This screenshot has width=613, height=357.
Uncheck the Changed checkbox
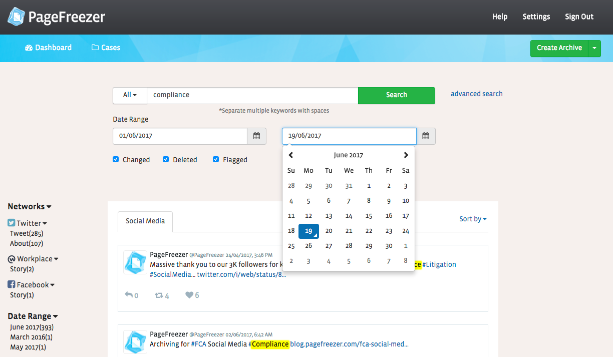tap(116, 159)
